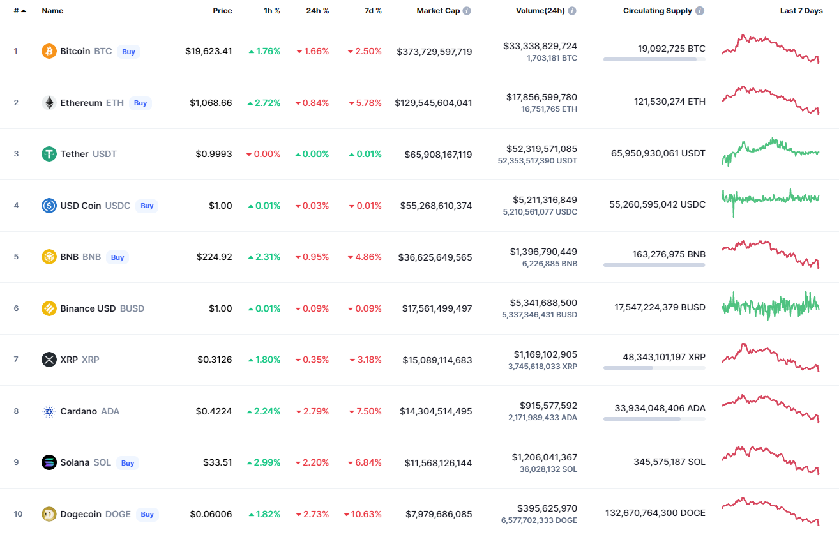The image size is (839, 539).
Task: Click the Tether logo icon
Action: pos(49,154)
